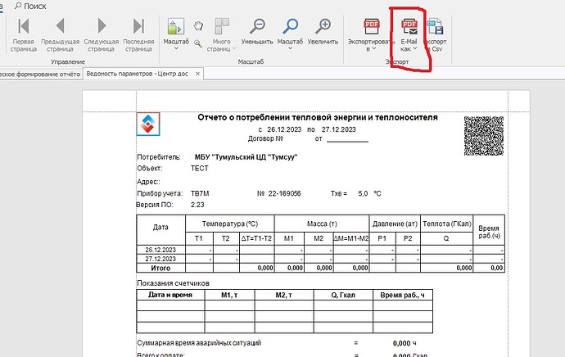Go to previous page (Предыдущая страница)

(x=60, y=34)
